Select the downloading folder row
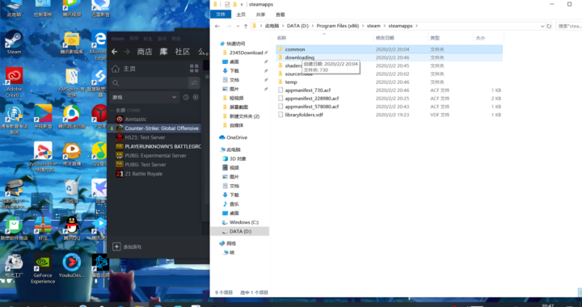 [x=390, y=57]
